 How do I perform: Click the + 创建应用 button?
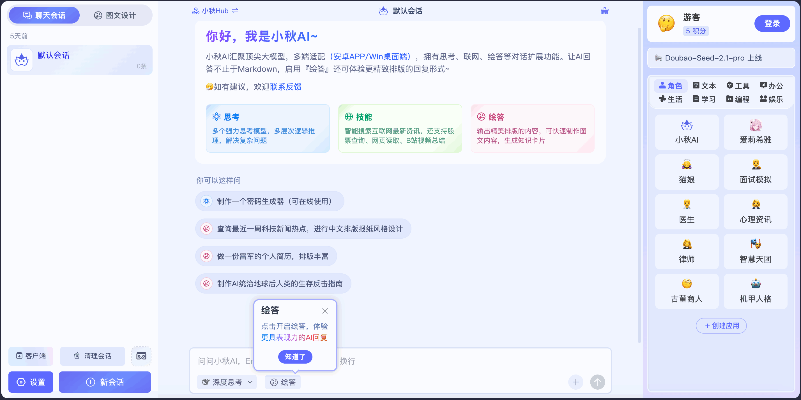point(721,325)
